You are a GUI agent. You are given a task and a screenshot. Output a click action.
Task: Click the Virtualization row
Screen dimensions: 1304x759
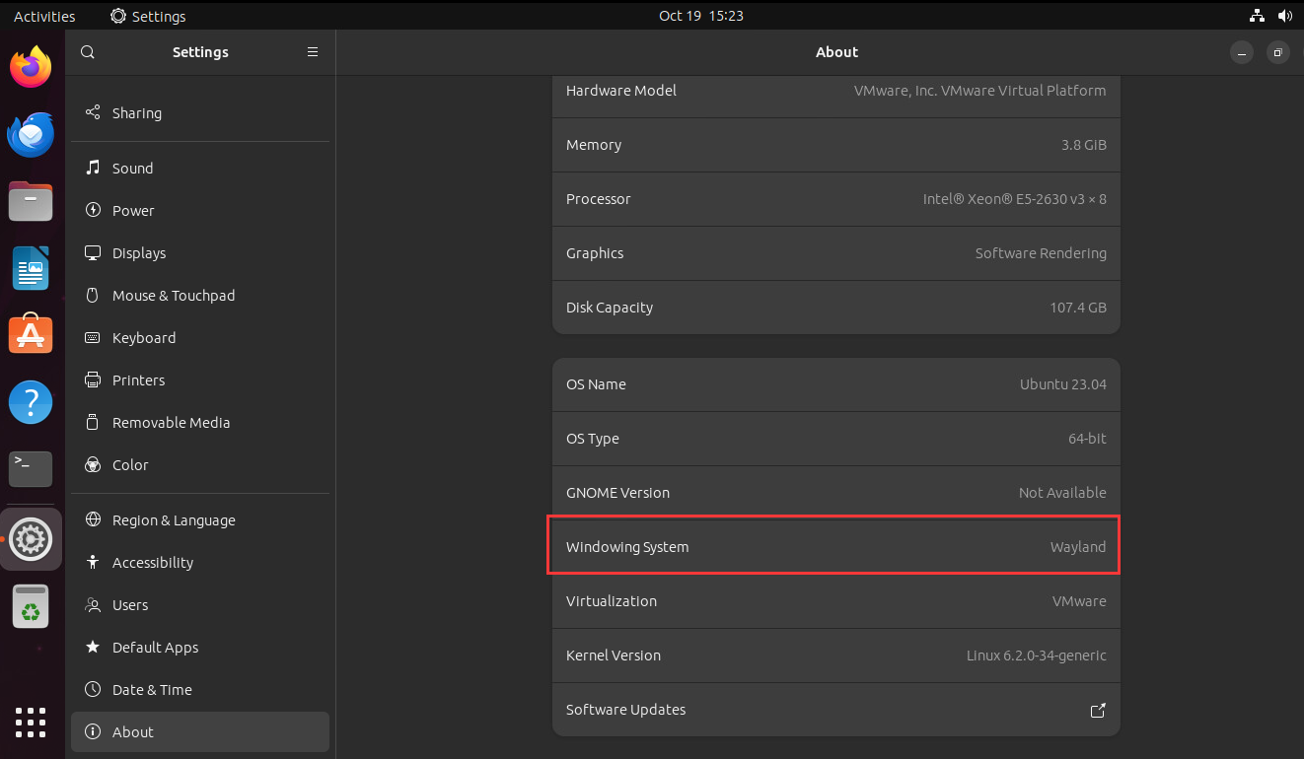836,601
